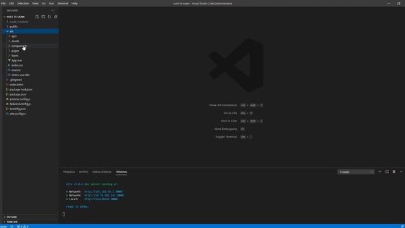Click the New File icon in Explorer header
The width and height of the screenshot is (405, 228).
[37, 17]
